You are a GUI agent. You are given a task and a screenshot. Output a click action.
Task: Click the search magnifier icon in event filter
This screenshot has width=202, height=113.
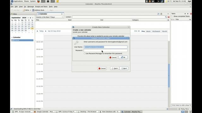point(166,17)
